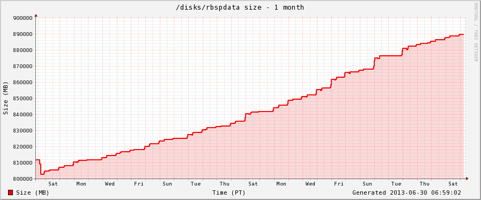Click the last 'Sat' x-axis label
This screenshot has width=481, height=200.
(453, 184)
